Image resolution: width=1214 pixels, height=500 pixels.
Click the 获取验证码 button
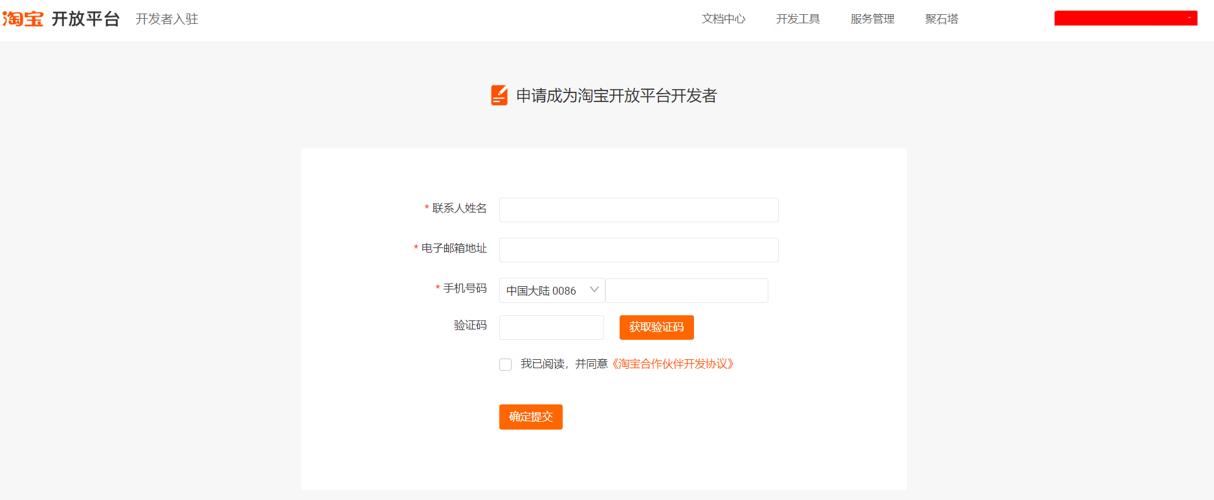[656, 328]
